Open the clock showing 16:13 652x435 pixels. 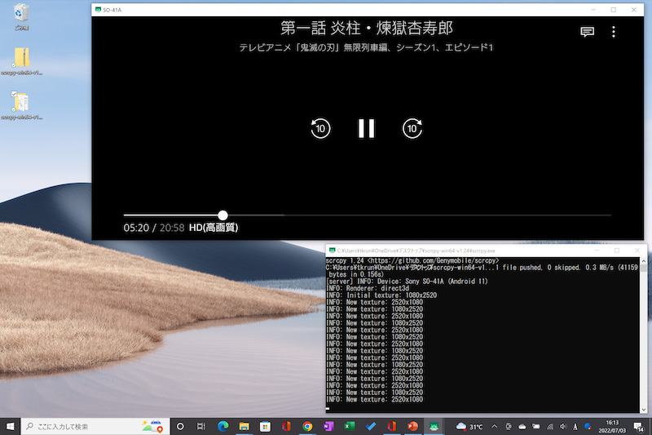(x=616, y=426)
